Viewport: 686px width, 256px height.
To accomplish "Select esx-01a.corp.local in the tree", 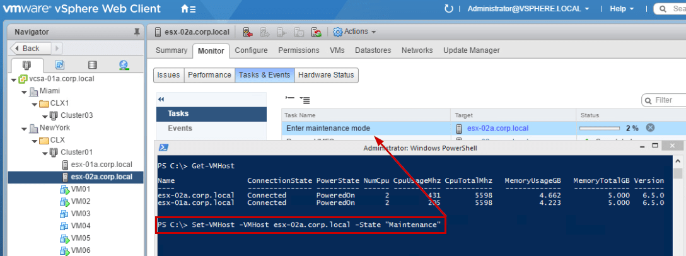I will coord(101,165).
